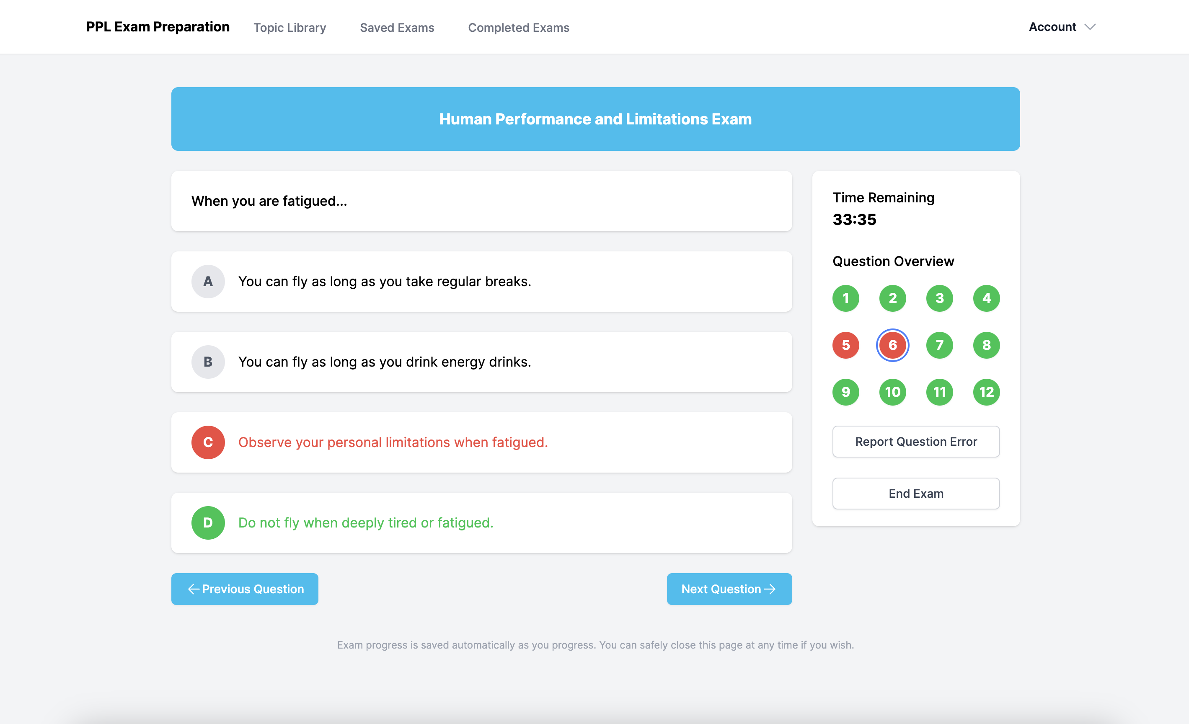Click the chevron next to Account
1189x724 pixels.
click(x=1090, y=27)
